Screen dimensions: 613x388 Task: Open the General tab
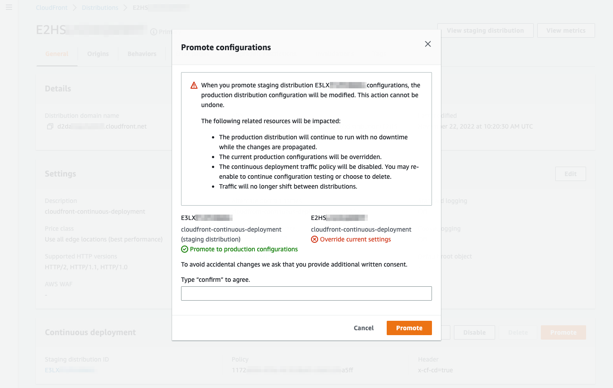click(56, 54)
